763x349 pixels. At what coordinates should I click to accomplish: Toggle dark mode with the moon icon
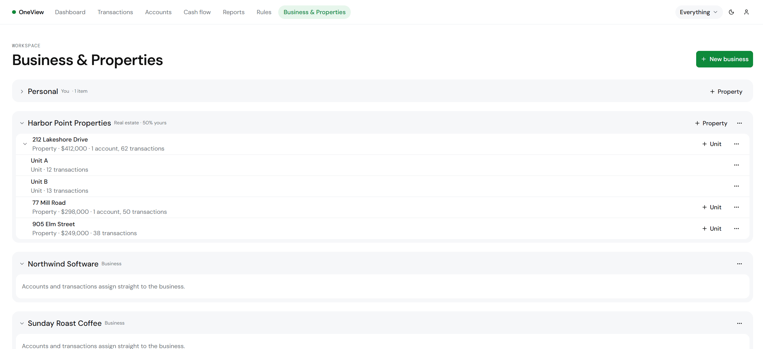pos(731,12)
